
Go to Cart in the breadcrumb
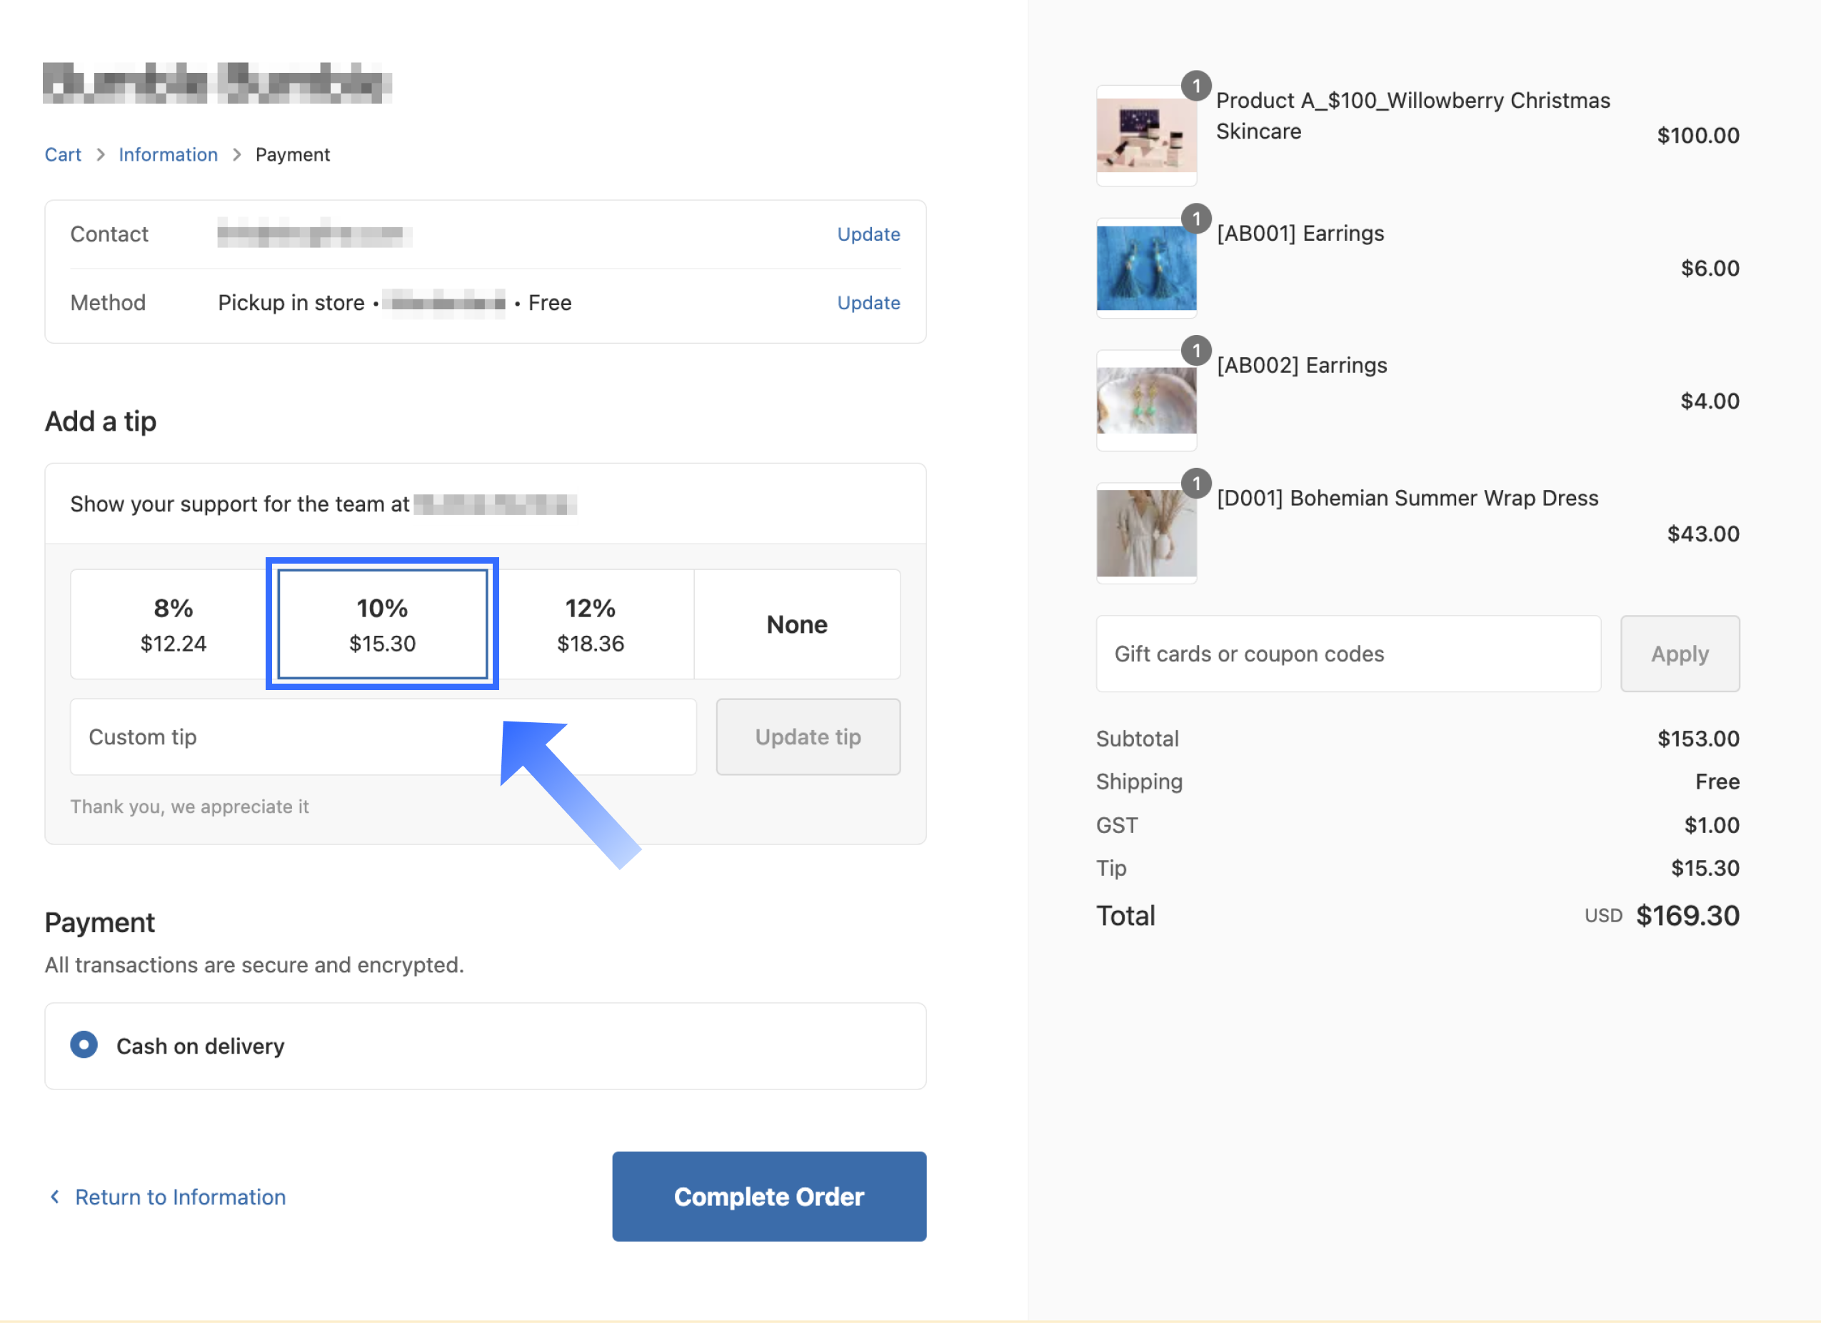(63, 154)
